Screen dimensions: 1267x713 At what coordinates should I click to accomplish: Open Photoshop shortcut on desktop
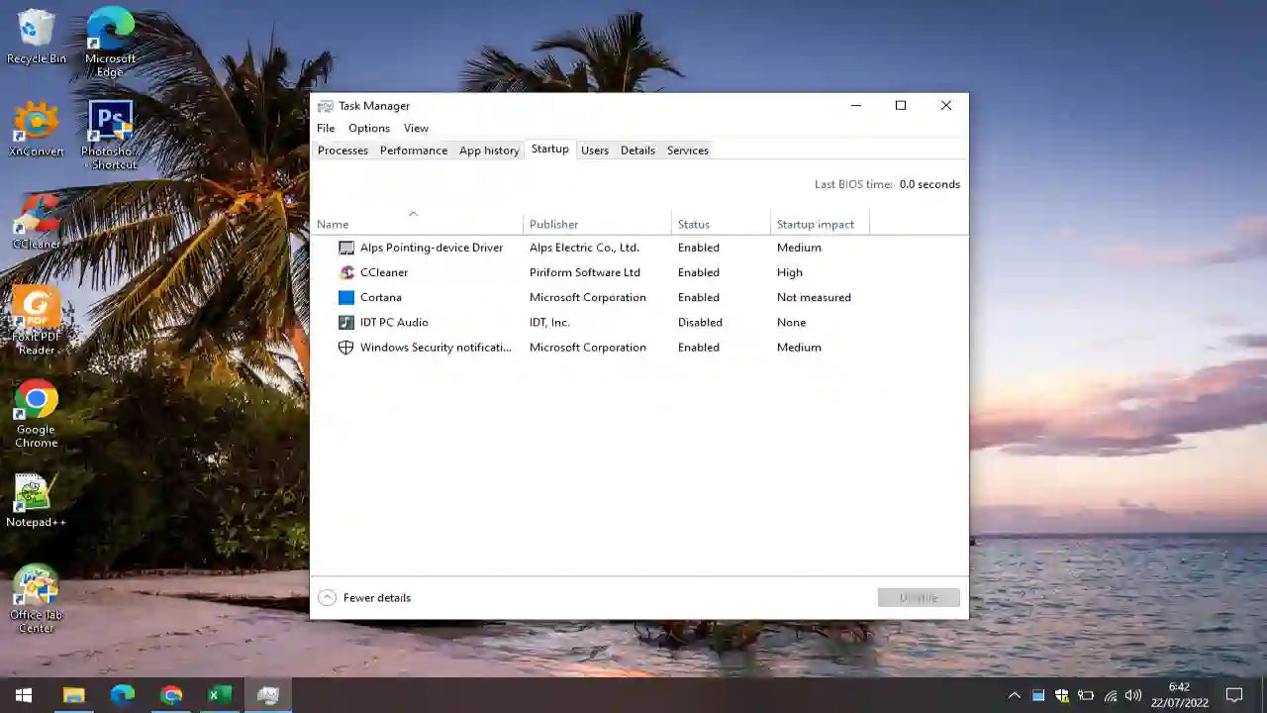(110, 136)
